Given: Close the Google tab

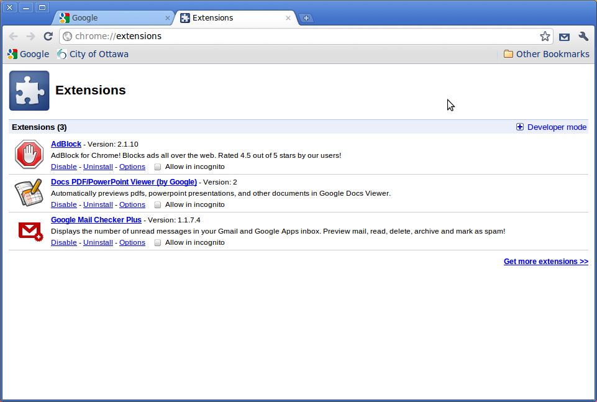Looking at the screenshot, I should [168, 18].
